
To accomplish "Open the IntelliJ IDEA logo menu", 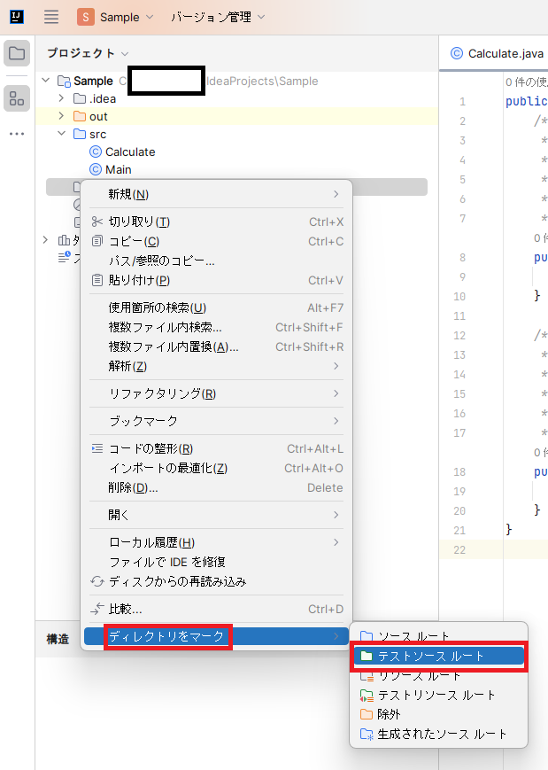I will (17, 17).
